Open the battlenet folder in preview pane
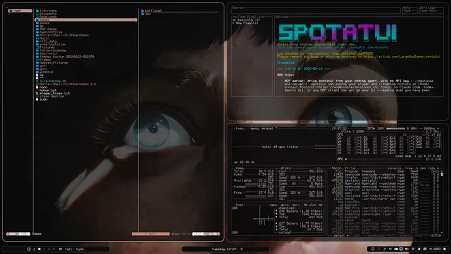This screenshot has height=254, width=451. pos(153,11)
